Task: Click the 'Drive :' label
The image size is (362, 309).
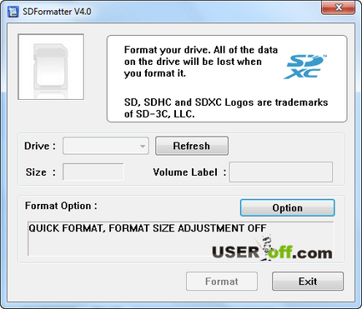Action: (x=40, y=146)
